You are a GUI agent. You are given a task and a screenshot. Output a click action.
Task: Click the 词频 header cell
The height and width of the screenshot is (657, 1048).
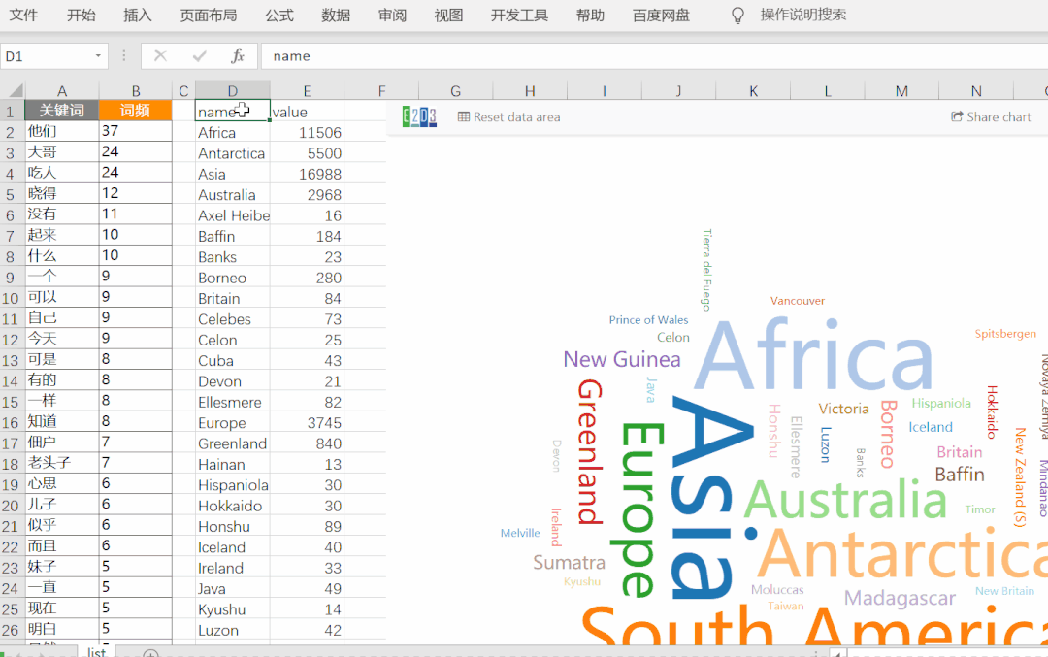point(136,111)
